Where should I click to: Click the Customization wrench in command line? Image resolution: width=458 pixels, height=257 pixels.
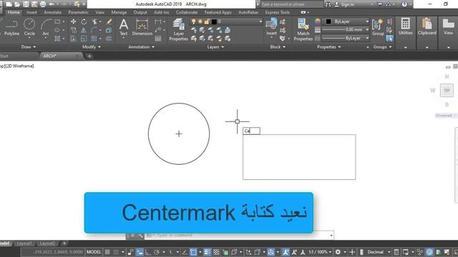click(140, 235)
